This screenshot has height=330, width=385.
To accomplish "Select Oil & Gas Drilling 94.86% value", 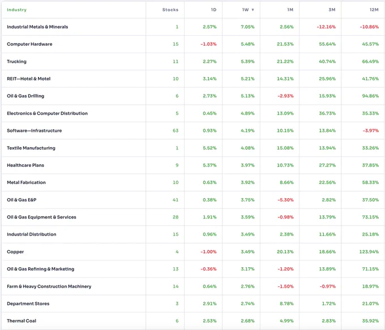I will pyautogui.click(x=370, y=96).
